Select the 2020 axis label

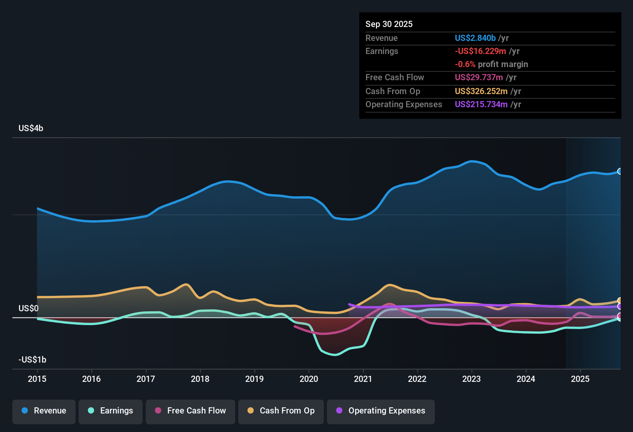(309, 379)
